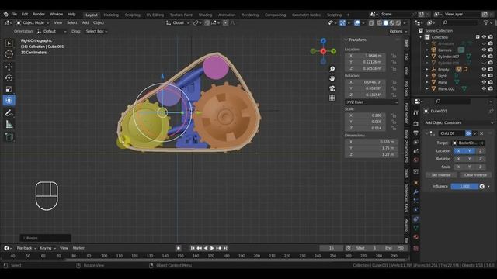
Task: Select the Rotate tool
Action: 9,77
